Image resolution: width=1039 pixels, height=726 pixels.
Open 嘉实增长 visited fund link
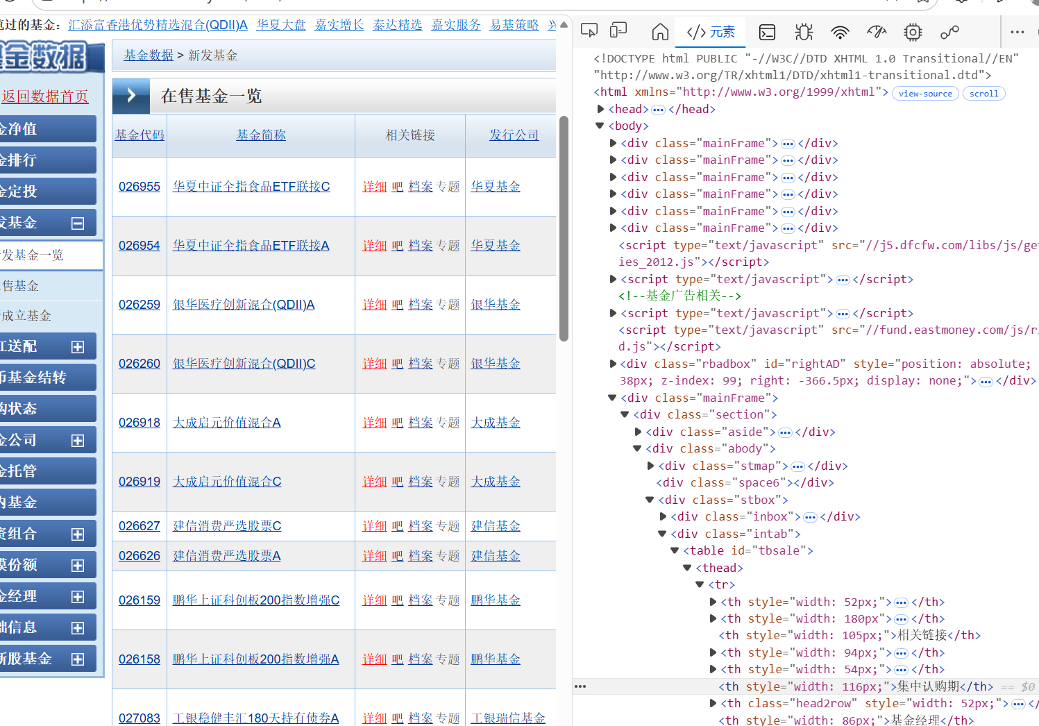coord(339,25)
